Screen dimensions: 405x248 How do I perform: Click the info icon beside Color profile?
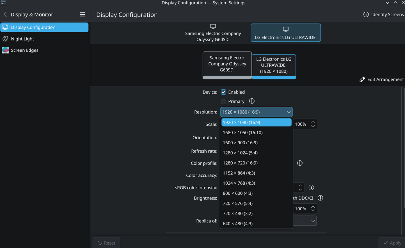coord(300,163)
